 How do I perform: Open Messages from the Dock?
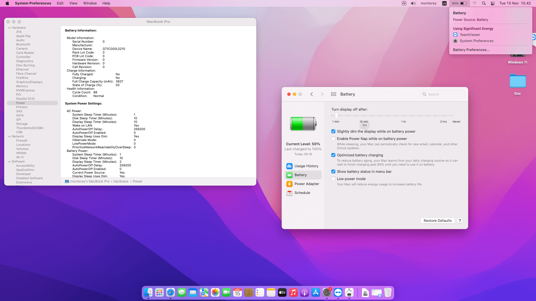pos(182,292)
